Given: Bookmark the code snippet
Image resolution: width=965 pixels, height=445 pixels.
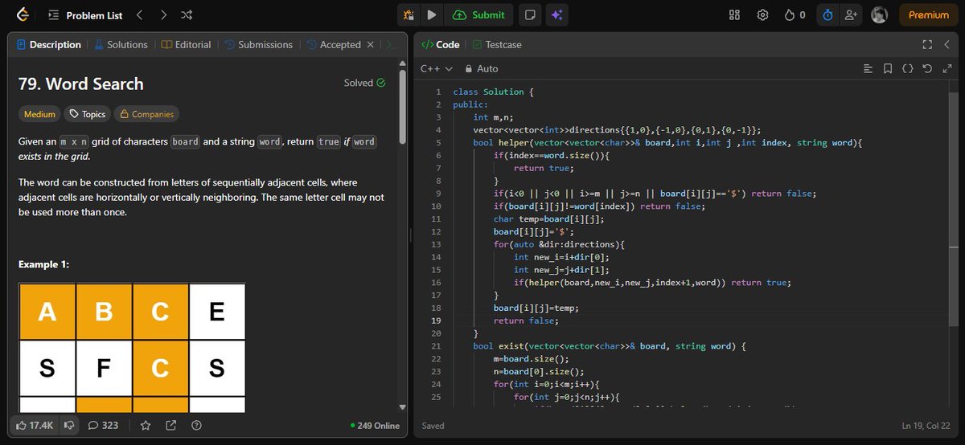Looking at the screenshot, I should pyautogui.click(x=888, y=69).
